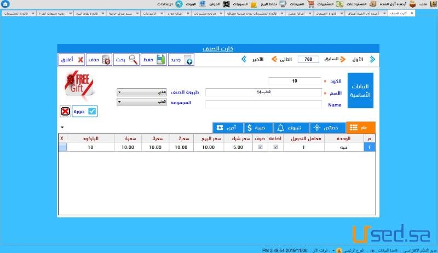Select conversion factor cell showing 1
The image size is (438, 253).
[x=304, y=147]
